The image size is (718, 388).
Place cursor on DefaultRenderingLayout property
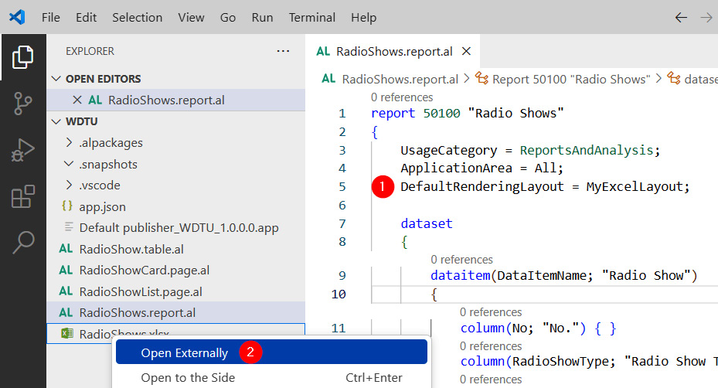click(x=482, y=186)
